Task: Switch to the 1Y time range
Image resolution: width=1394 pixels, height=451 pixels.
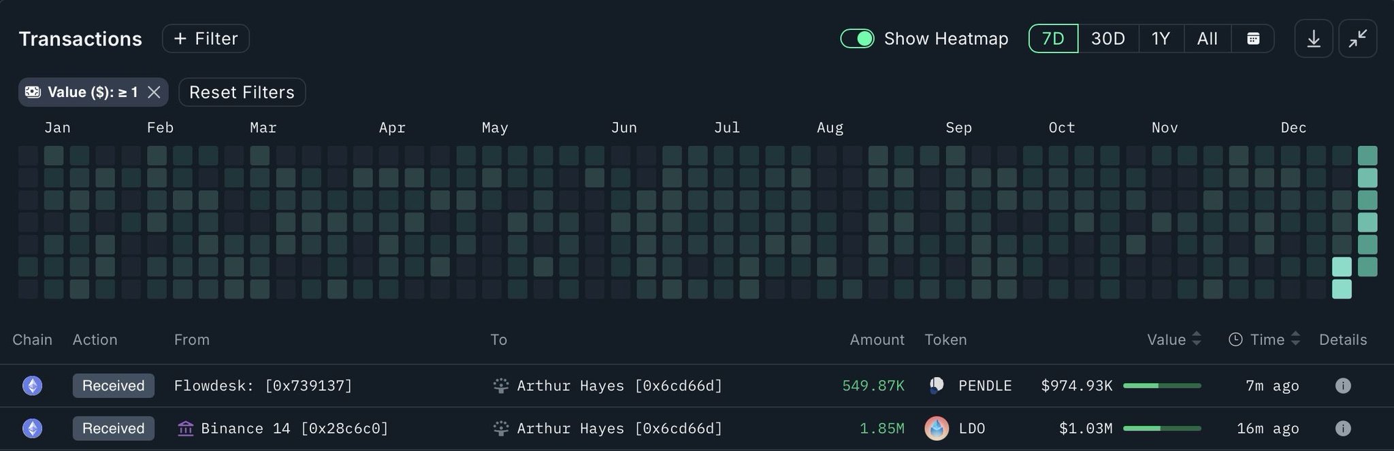Action: click(1161, 39)
